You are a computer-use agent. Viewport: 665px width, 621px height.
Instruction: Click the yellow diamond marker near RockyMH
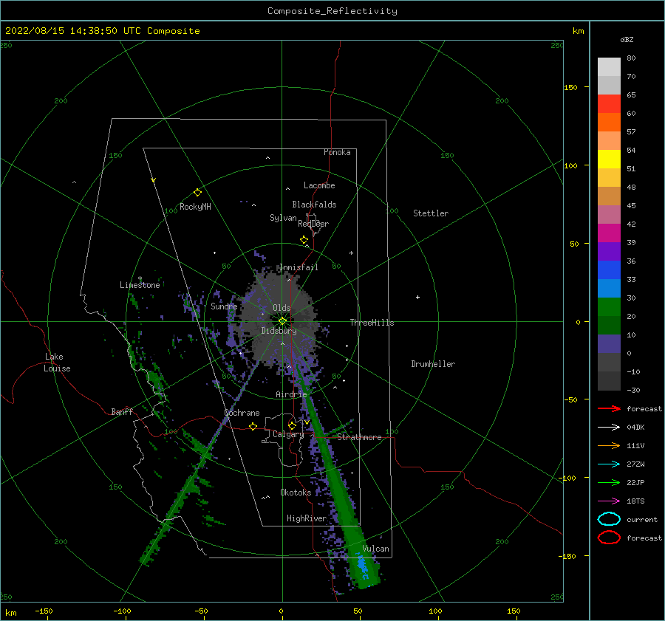click(x=197, y=193)
